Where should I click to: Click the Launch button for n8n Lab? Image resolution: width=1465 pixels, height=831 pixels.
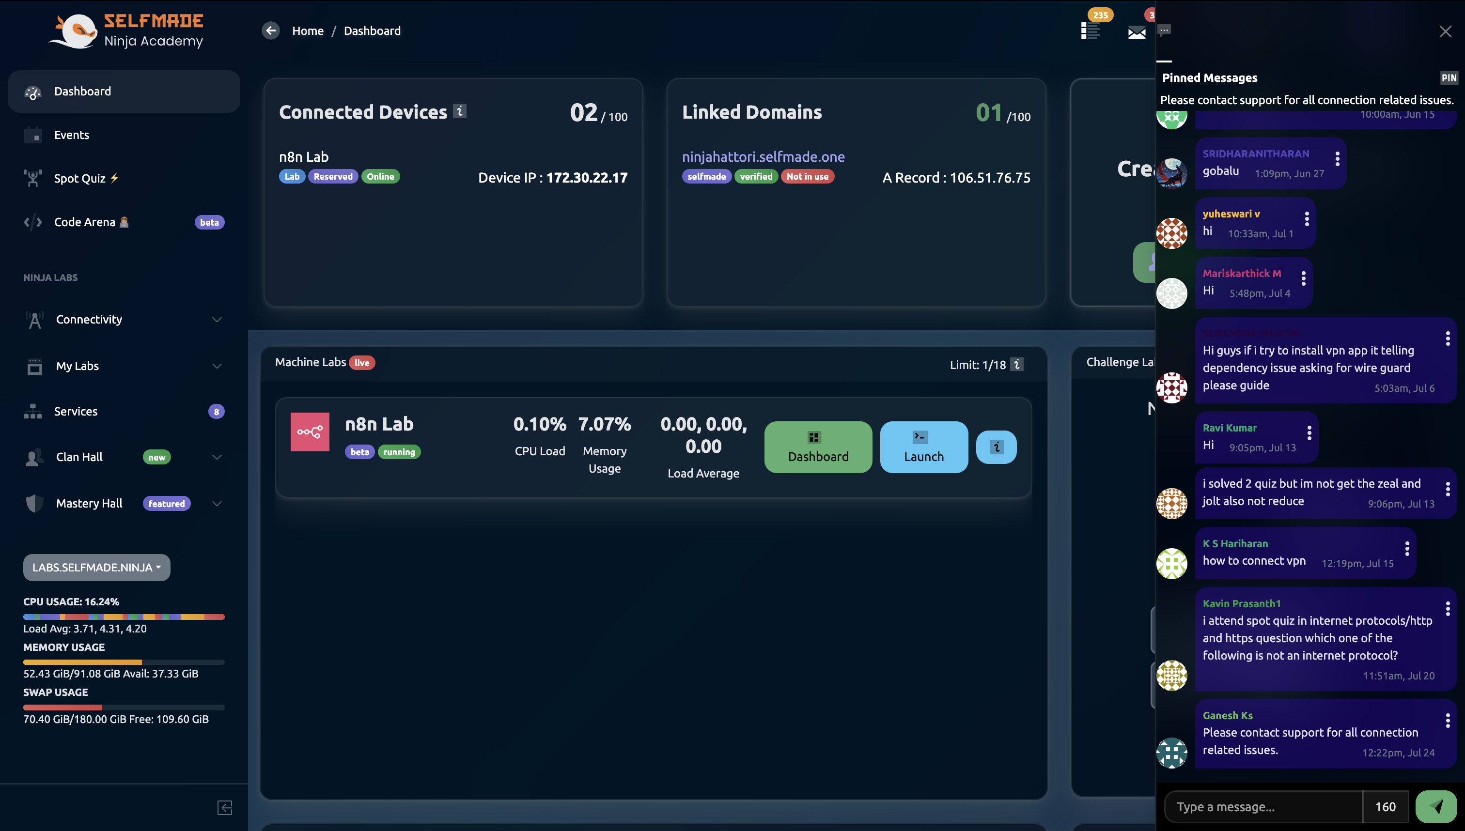click(924, 447)
